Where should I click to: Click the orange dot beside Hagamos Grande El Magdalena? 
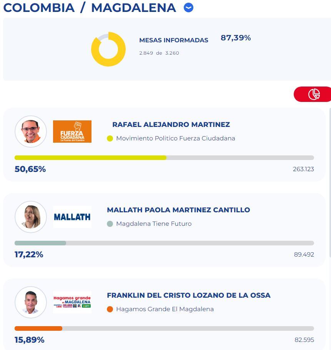tap(110, 309)
